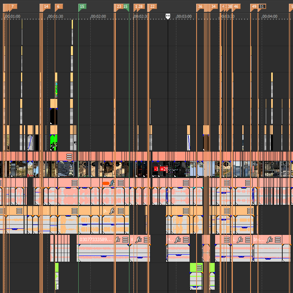Open the "H.." clip's hamburger menu icon
293x293 pixels.
185,239
